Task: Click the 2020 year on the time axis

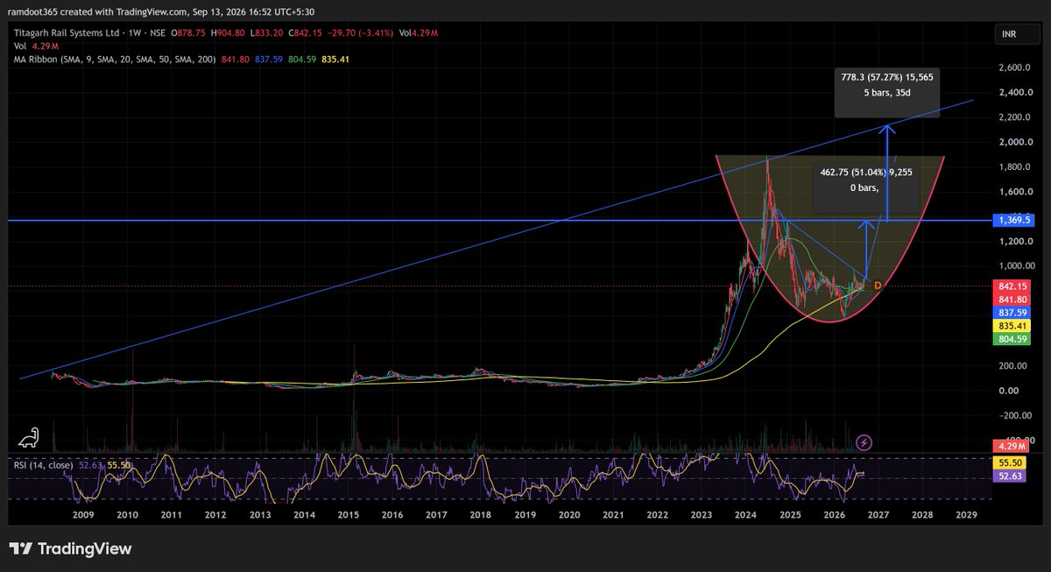Action: (569, 516)
